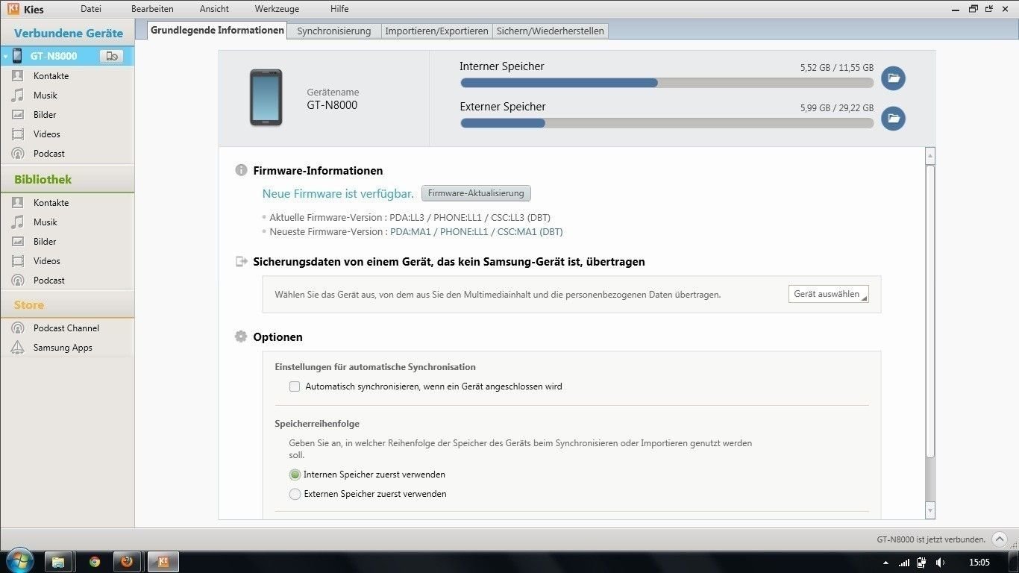Open internal storage folder icon

893,78
